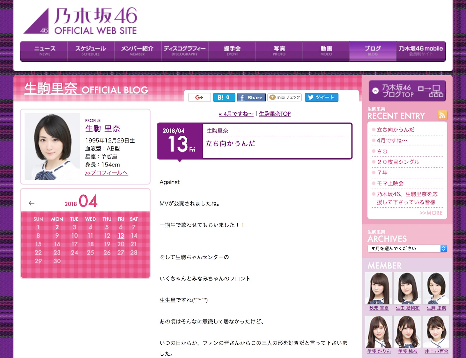Share the entry via Facebook Share
Image resolution: width=466 pixels, height=358 pixels.
(251, 98)
